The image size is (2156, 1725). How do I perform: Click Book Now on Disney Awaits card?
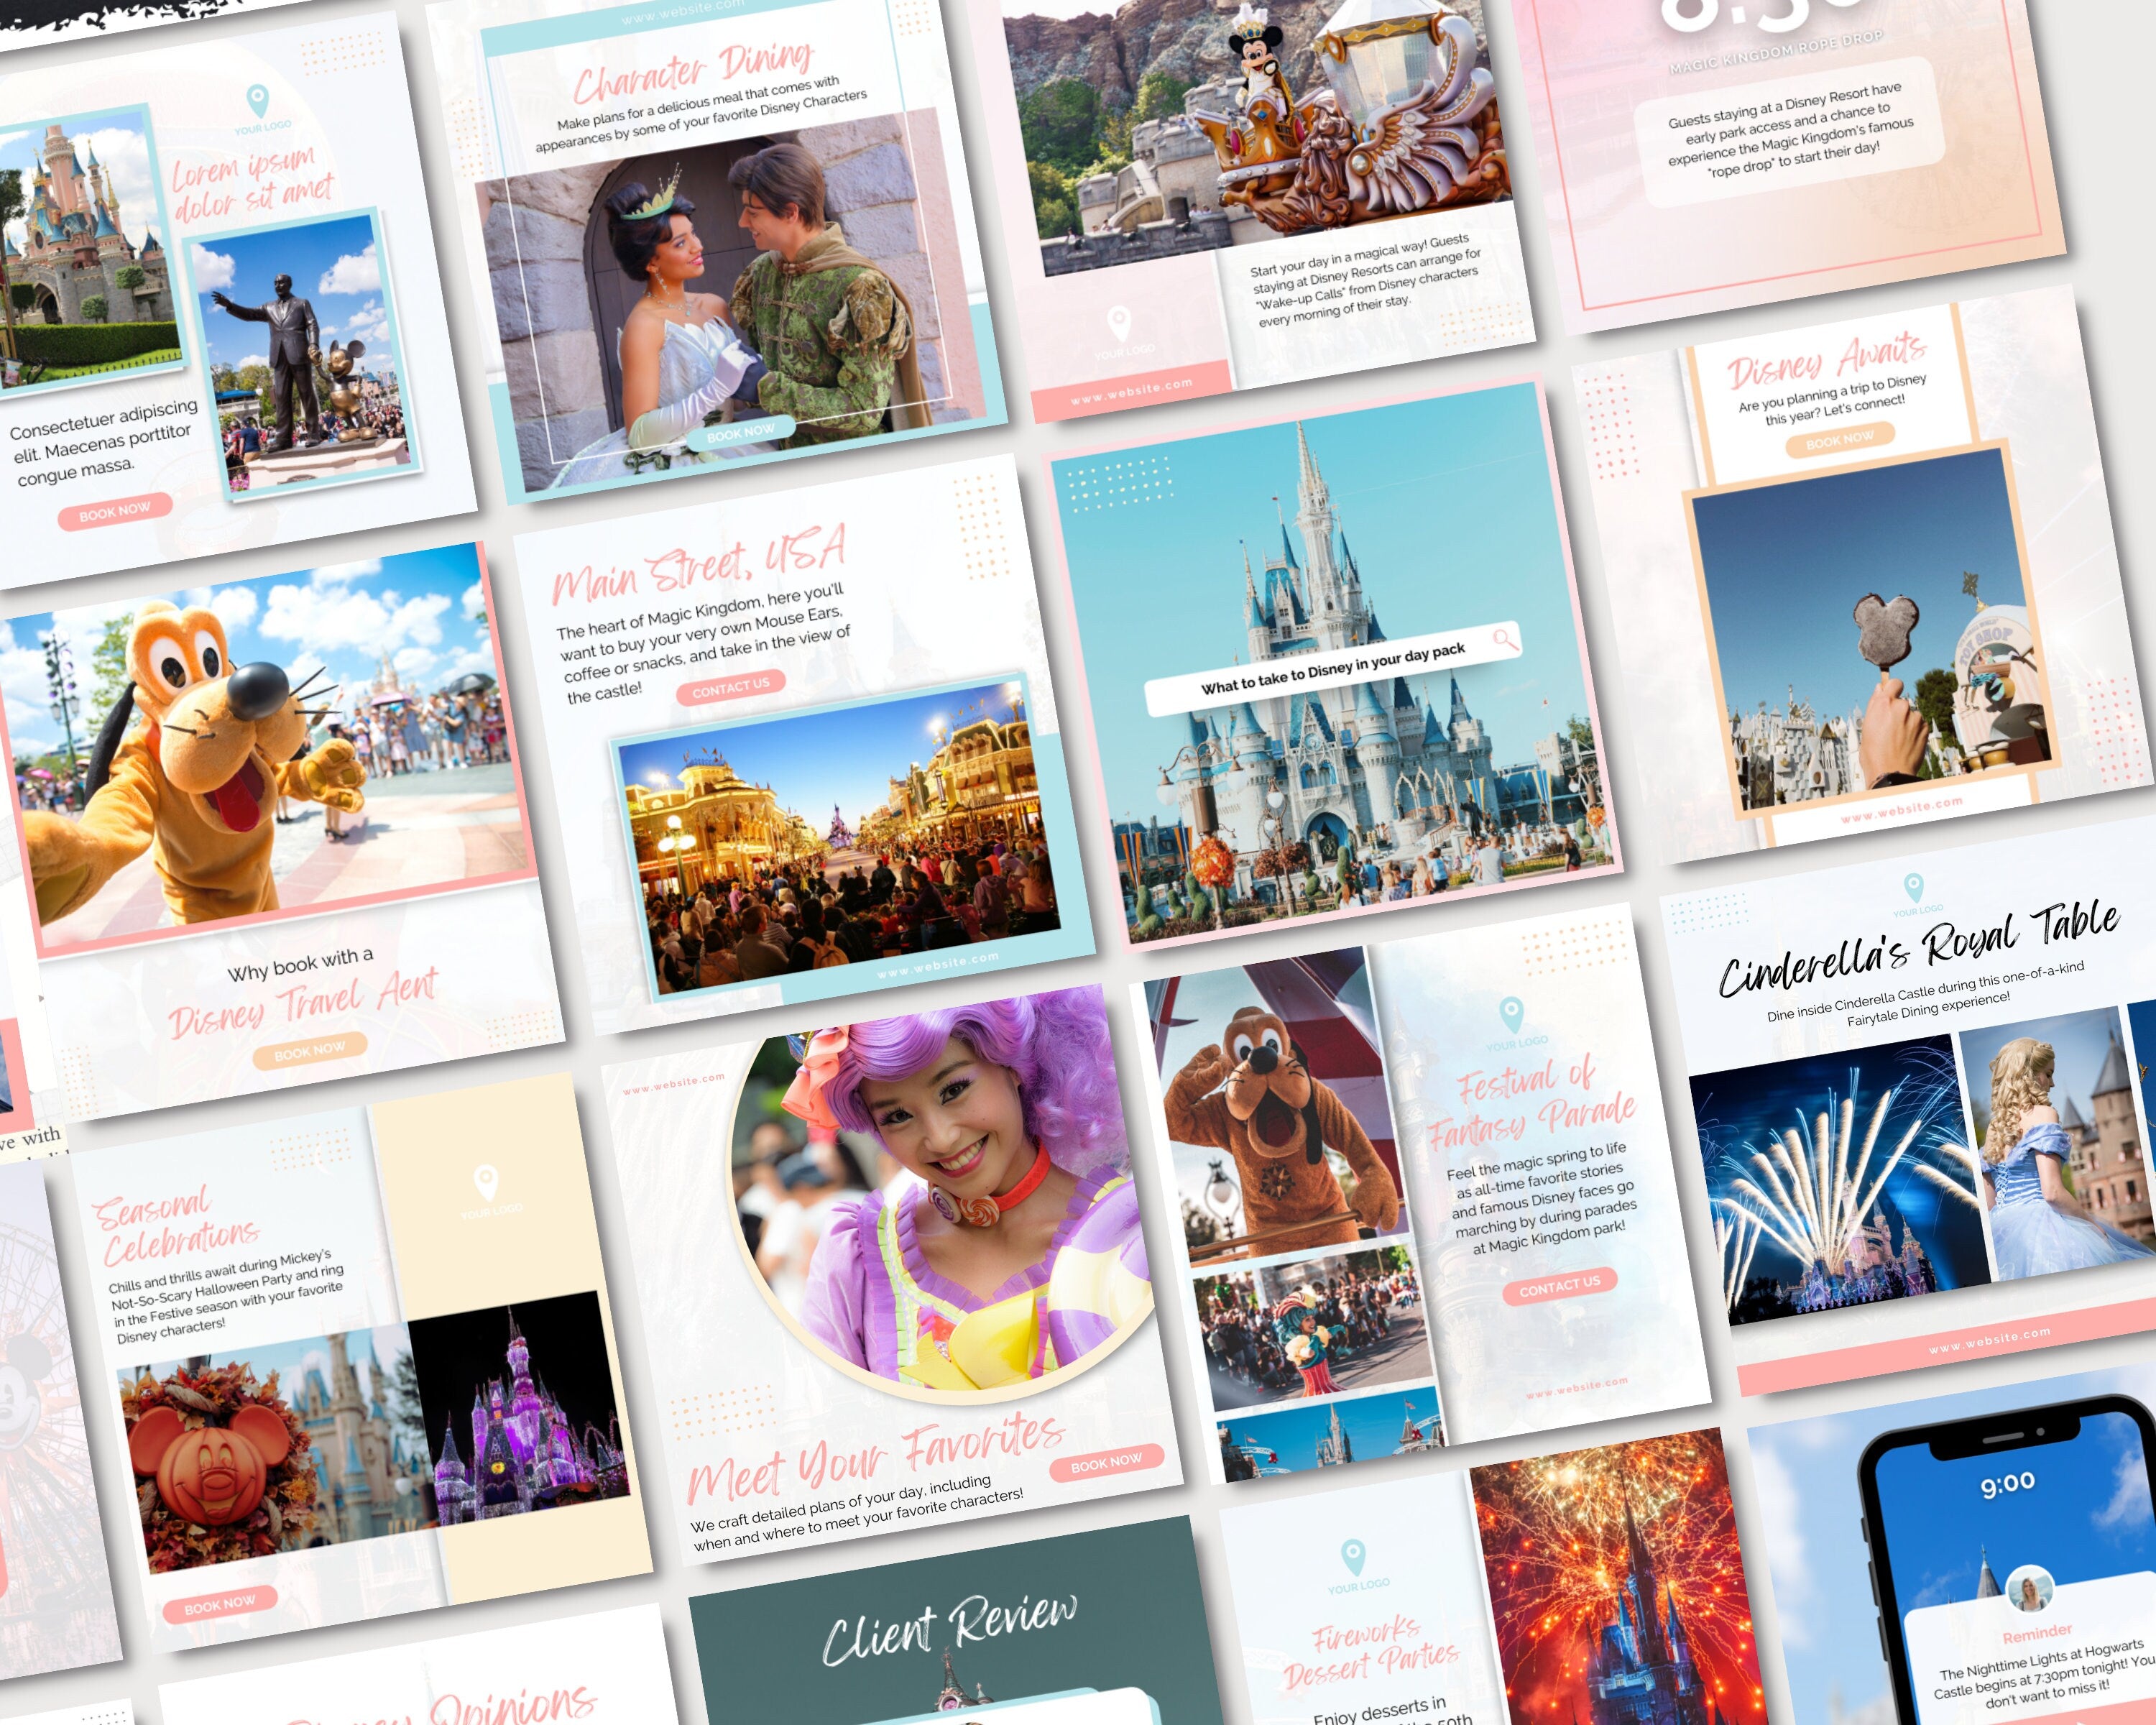click(1840, 439)
